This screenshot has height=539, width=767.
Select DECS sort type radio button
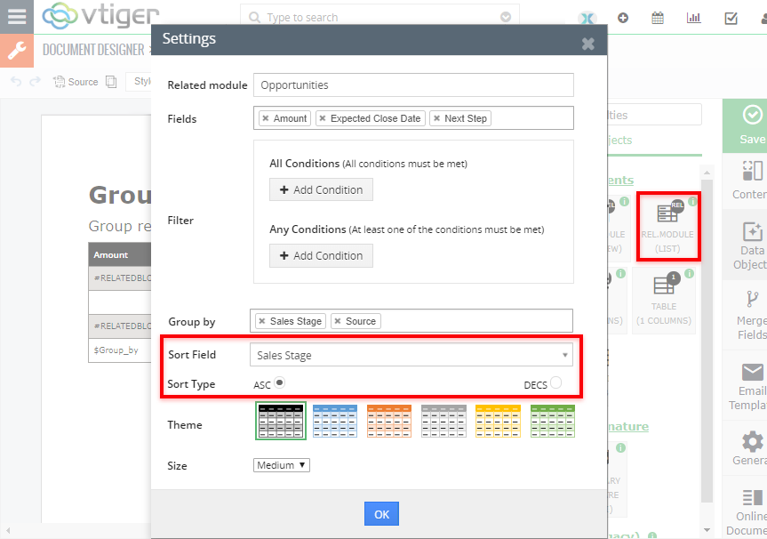click(555, 382)
